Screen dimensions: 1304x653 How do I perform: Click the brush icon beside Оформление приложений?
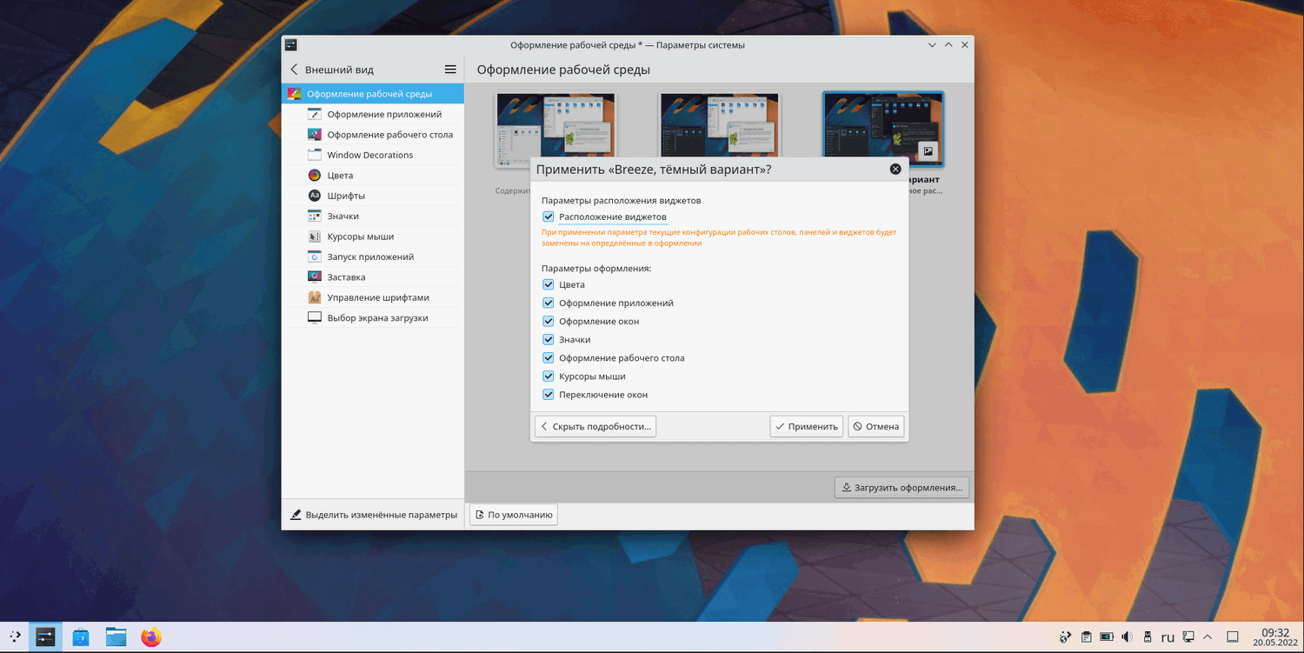pos(315,114)
